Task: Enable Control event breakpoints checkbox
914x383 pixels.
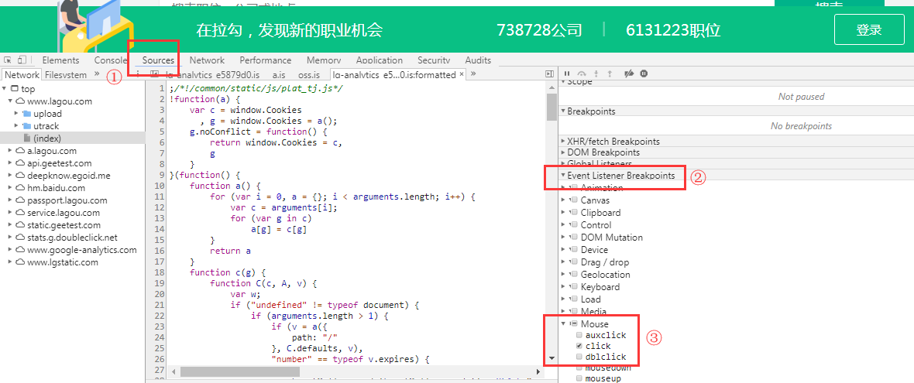Action: (574, 224)
